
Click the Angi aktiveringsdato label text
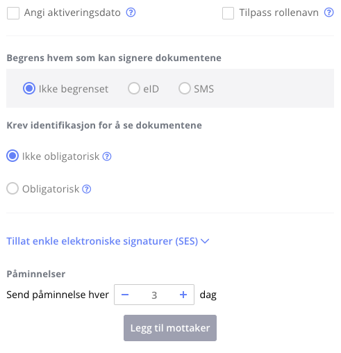tap(72, 13)
